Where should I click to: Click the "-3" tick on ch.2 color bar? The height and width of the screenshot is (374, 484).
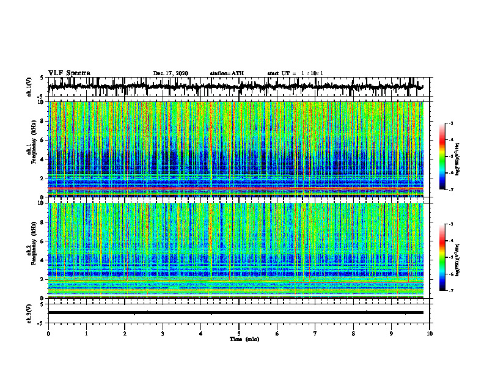point(451,224)
